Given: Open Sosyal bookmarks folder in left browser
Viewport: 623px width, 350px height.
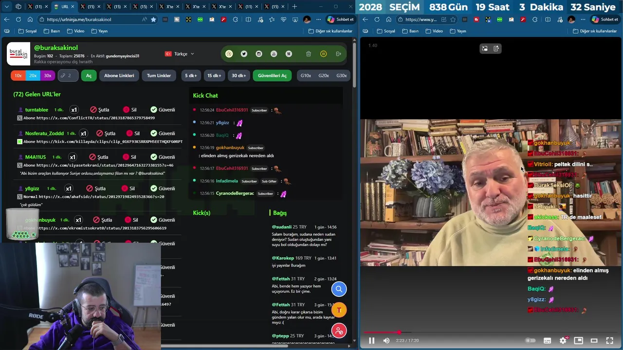Looking at the screenshot, I should click(27, 31).
